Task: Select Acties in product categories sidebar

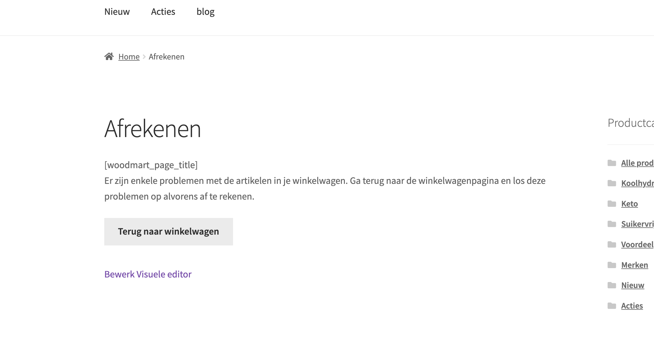Action: pos(632,306)
